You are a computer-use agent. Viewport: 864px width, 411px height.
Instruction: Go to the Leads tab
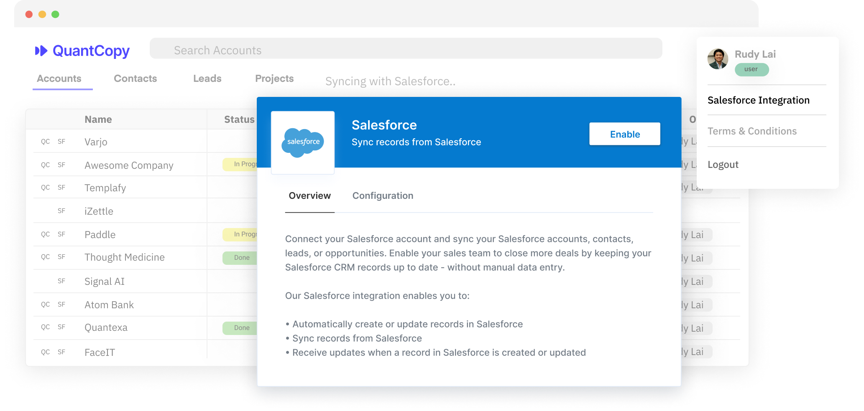click(x=207, y=79)
